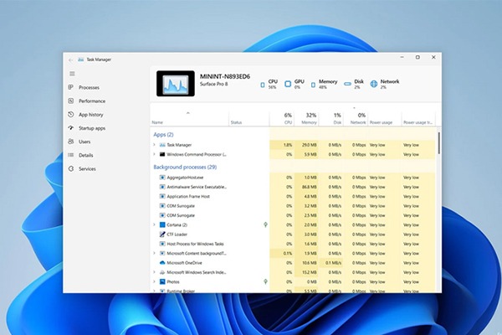Click the Users sidebar icon
Screen dimensions: 502x335
tap(71, 142)
